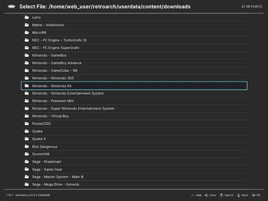Select Sega - Mega Drive - Genesis
This screenshot has height=201, width=268.
point(134,185)
